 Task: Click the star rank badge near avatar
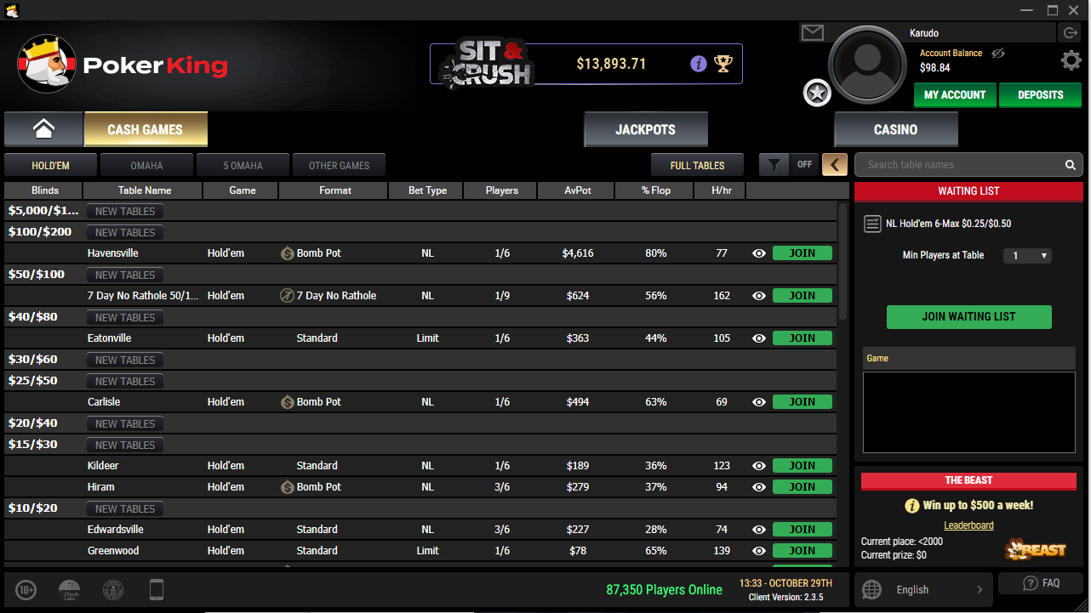click(x=817, y=93)
